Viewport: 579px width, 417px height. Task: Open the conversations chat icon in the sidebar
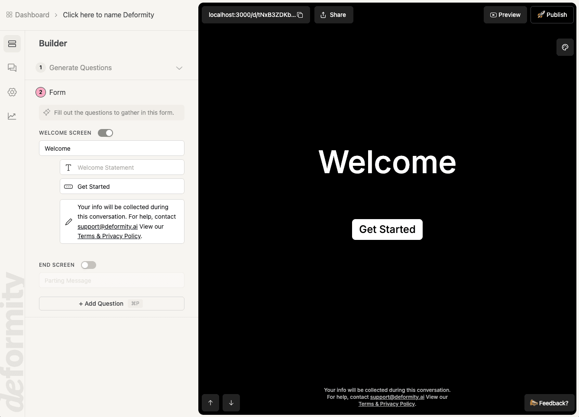pyautogui.click(x=12, y=68)
